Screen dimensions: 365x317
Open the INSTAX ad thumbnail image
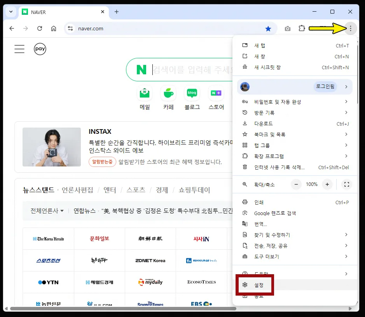point(52,147)
